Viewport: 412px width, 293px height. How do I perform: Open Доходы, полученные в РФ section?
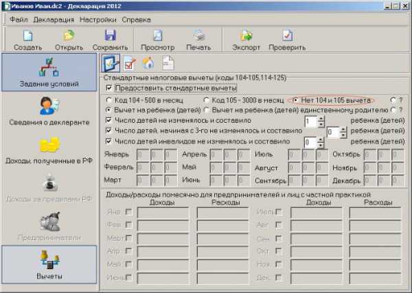click(49, 149)
